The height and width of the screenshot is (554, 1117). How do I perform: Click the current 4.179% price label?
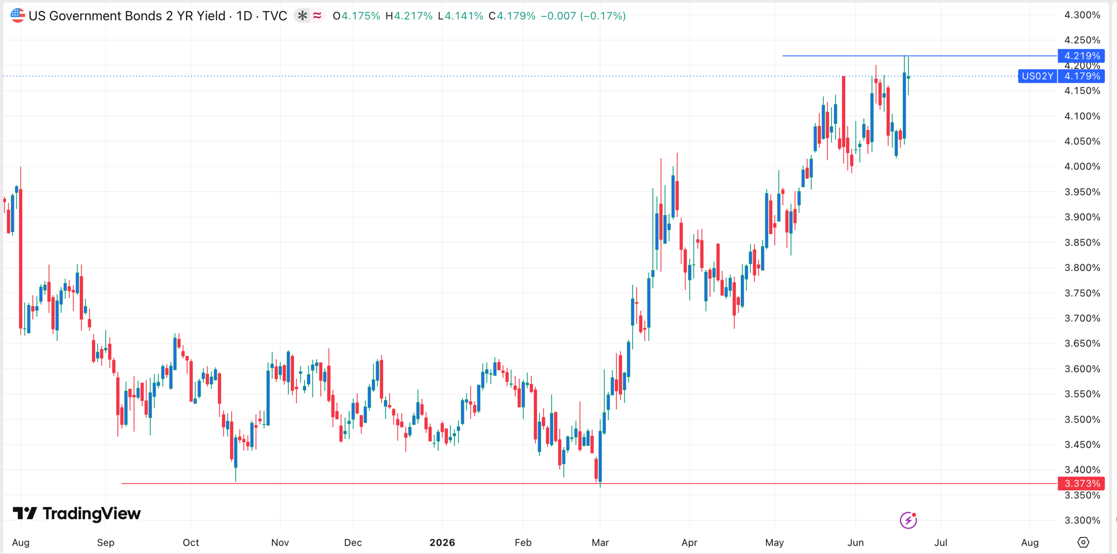[1082, 76]
